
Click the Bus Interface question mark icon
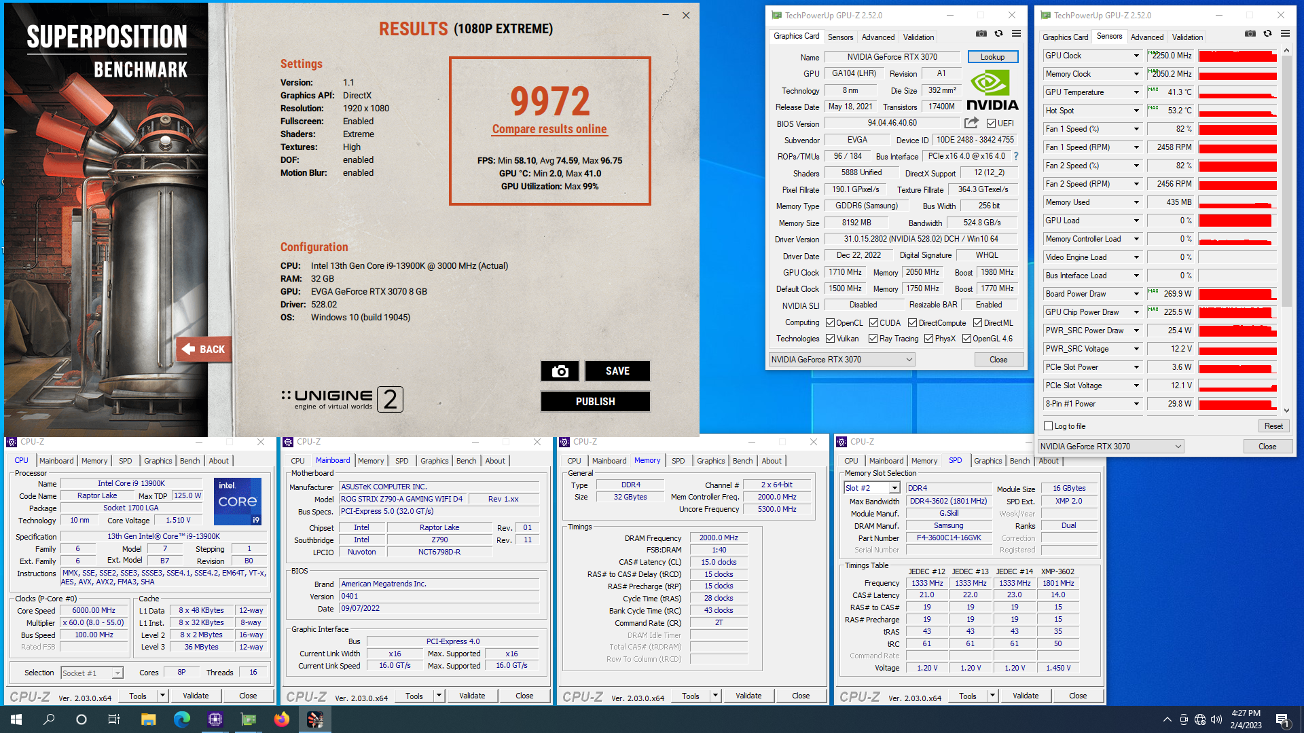click(x=1016, y=156)
